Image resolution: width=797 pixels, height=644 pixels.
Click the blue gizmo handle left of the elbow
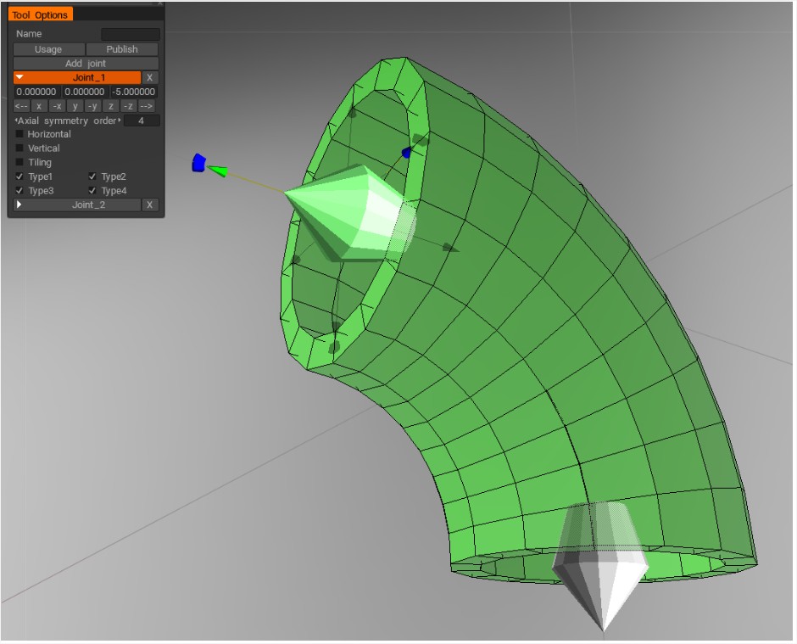(x=198, y=162)
